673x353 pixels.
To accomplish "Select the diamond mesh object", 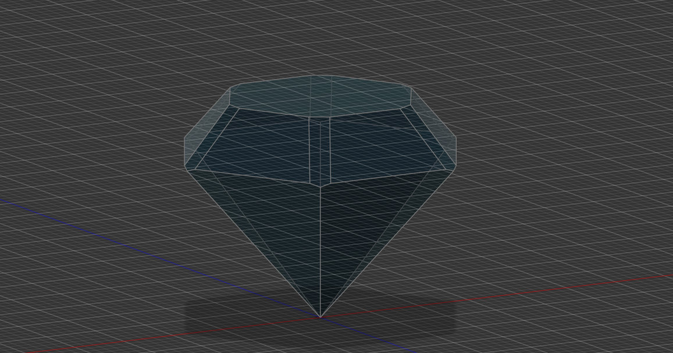I will (x=320, y=174).
